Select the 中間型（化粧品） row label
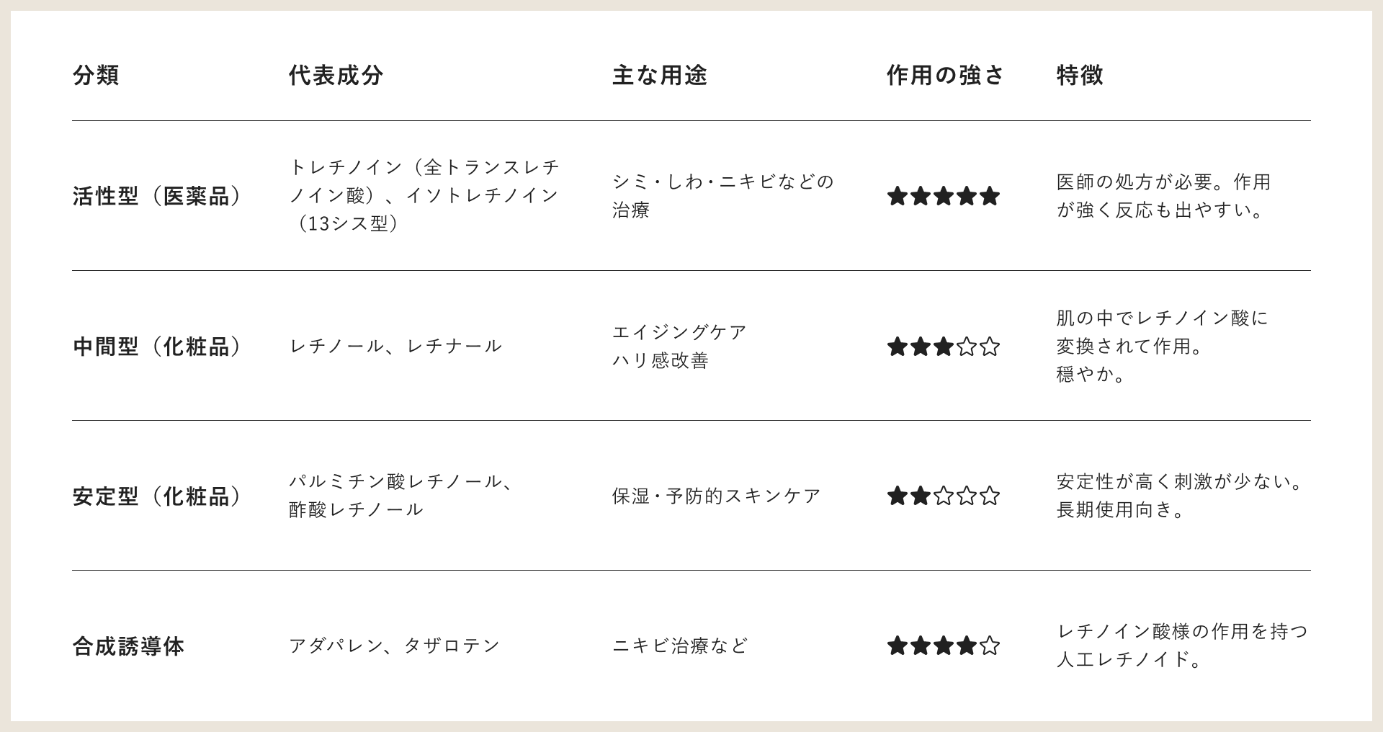 157,347
